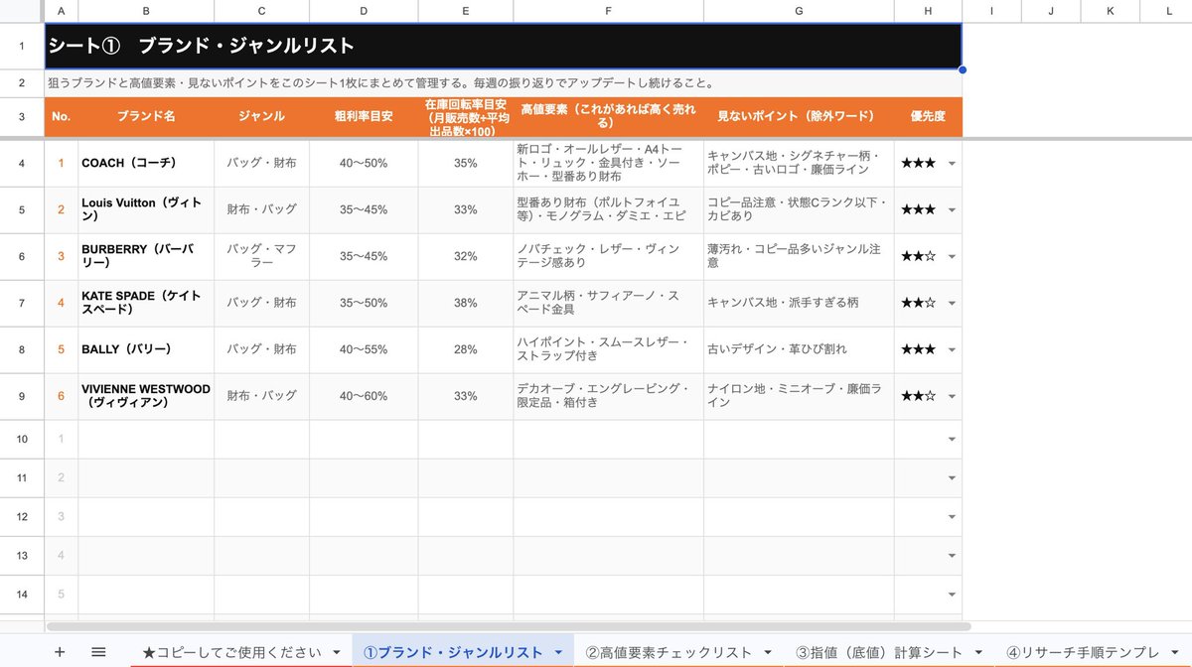
Task: Click the COACH（コーチ） cell
Action: (x=146, y=164)
